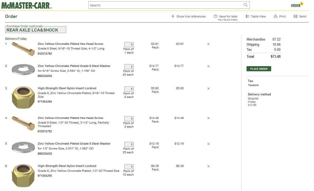Remove line 1 hex head screw
314x191 pixels.
pyautogui.click(x=208, y=44)
